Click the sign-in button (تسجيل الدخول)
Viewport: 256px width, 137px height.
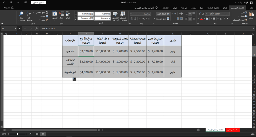38,2
